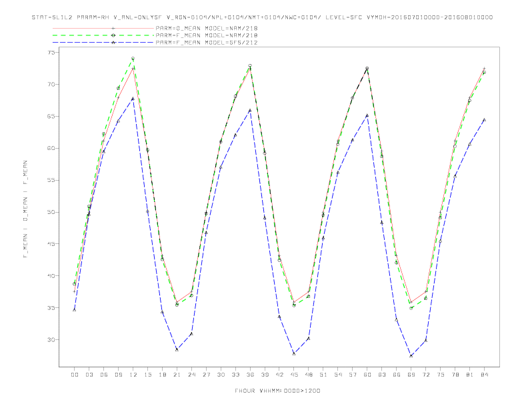The height and width of the screenshot is (408, 528).
Task: Click forecast hour label 81 on x-axis
Action: (470, 375)
